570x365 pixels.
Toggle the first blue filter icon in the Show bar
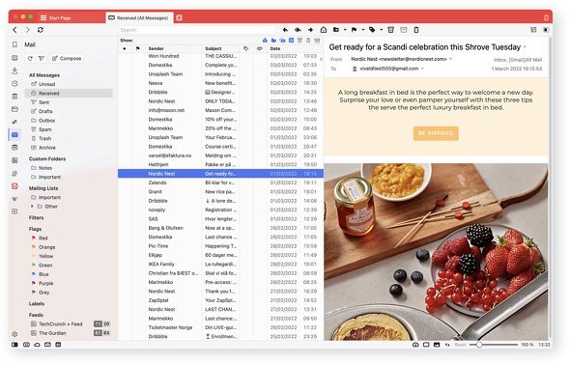coord(265,41)
